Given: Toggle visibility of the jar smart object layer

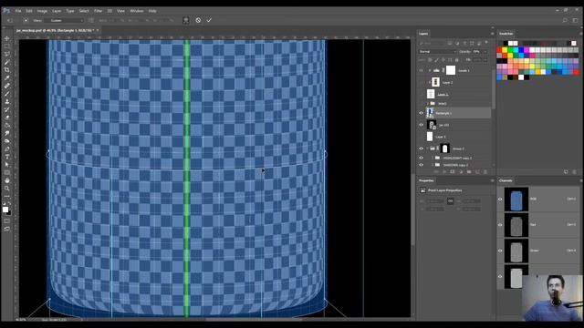Looking at the screenshot, I should click(x=422, y=125).
